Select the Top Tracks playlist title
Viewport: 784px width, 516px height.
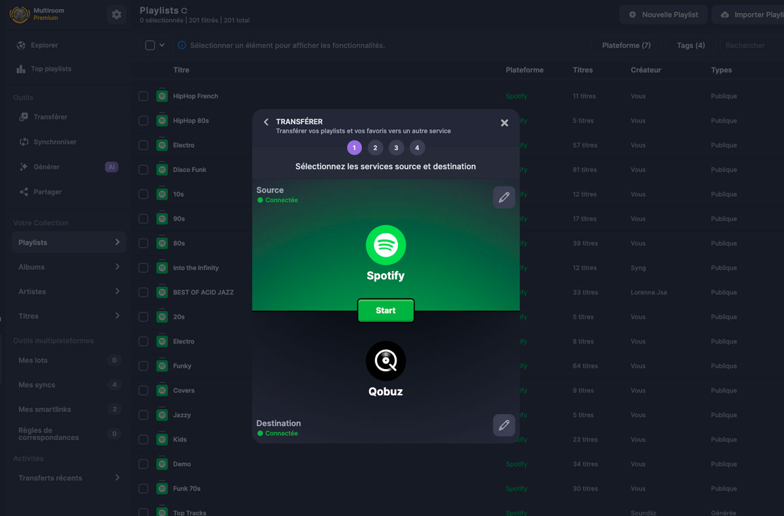click(189, 513)
